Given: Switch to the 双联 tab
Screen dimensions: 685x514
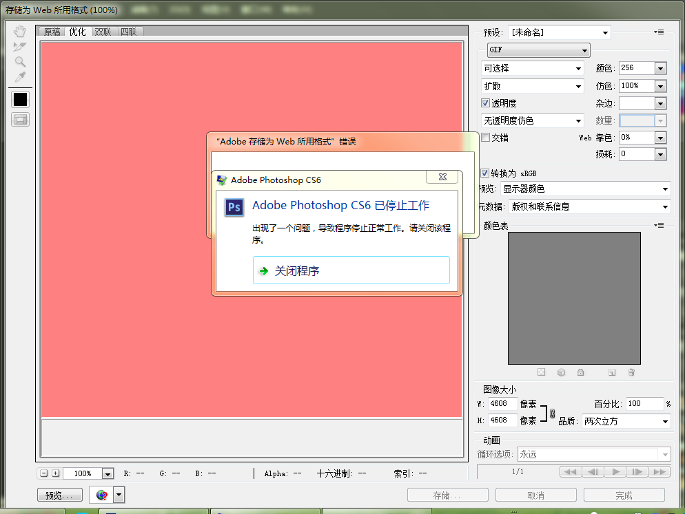Looking at the screenshot, I should 103,32.
